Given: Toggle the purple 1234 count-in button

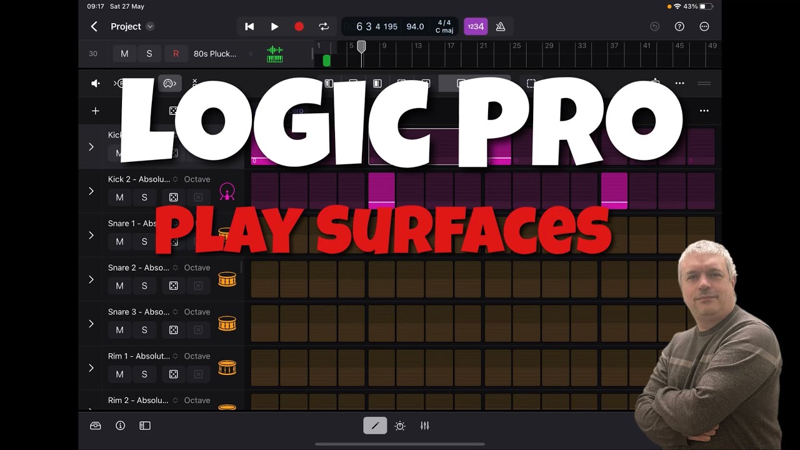Looking at the screenshot, I should click(476, 26).
